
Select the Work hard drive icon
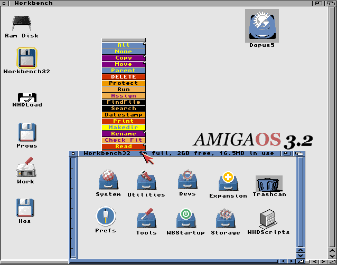tap(26, 167)
